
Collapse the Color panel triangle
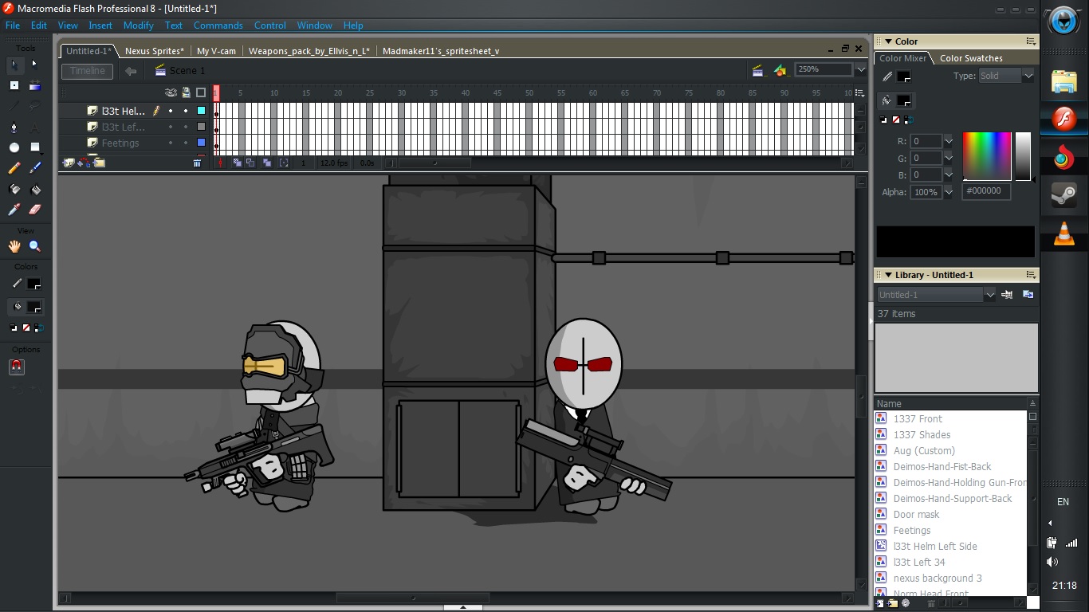tap(888, 41)
